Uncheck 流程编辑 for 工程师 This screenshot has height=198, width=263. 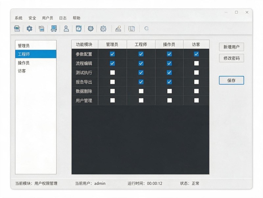pos(141,63)
